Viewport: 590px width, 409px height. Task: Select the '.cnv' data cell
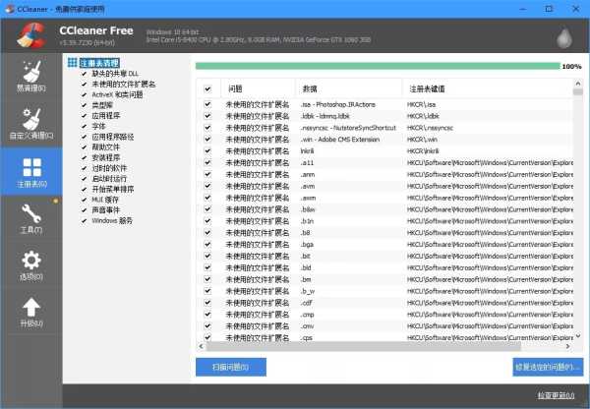(307, 326)
